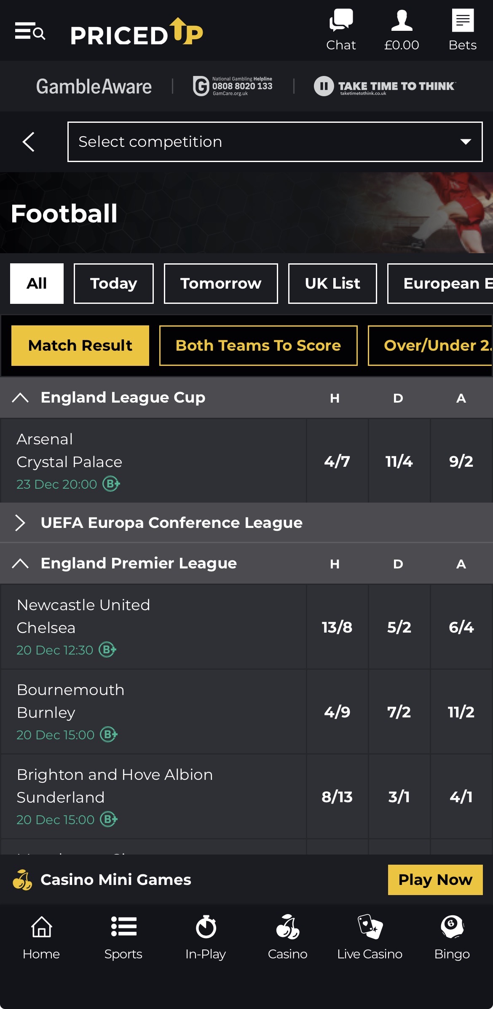Image resolution: width=493 pixels, height=1009 pixels.
Task: Click Play Now for Casino Mini Games
Action: [435, 880]
